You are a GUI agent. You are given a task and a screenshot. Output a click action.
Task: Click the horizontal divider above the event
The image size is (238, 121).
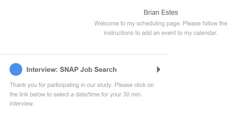point(85,54)
